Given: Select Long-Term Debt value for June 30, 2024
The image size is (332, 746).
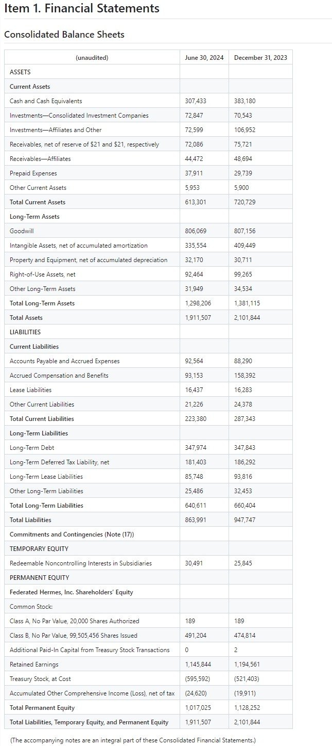Looking at the screenshot, I should pos(196,448).
